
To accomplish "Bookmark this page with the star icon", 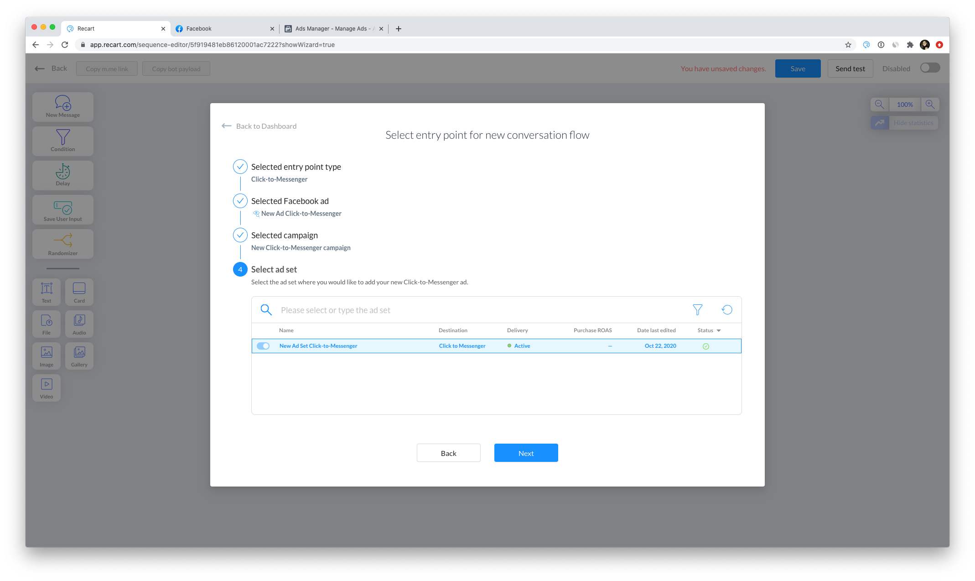I will tap(848, 45).
